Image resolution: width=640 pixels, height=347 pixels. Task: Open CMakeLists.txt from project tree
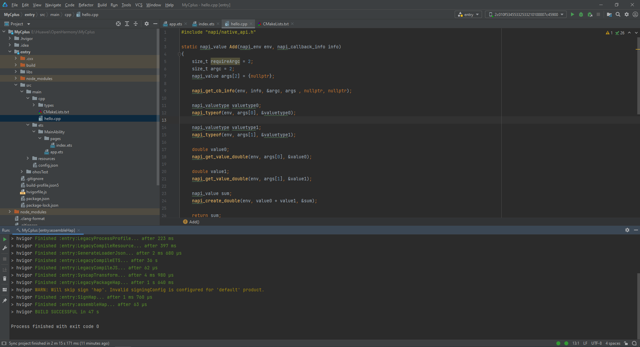pos(56,112)
